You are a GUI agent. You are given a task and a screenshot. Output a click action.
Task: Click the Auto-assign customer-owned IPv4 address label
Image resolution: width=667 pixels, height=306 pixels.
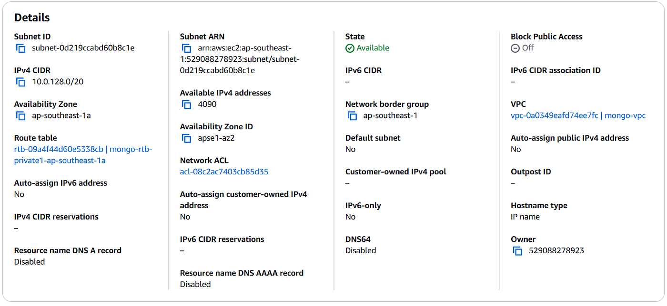click(x=243, y=200)
